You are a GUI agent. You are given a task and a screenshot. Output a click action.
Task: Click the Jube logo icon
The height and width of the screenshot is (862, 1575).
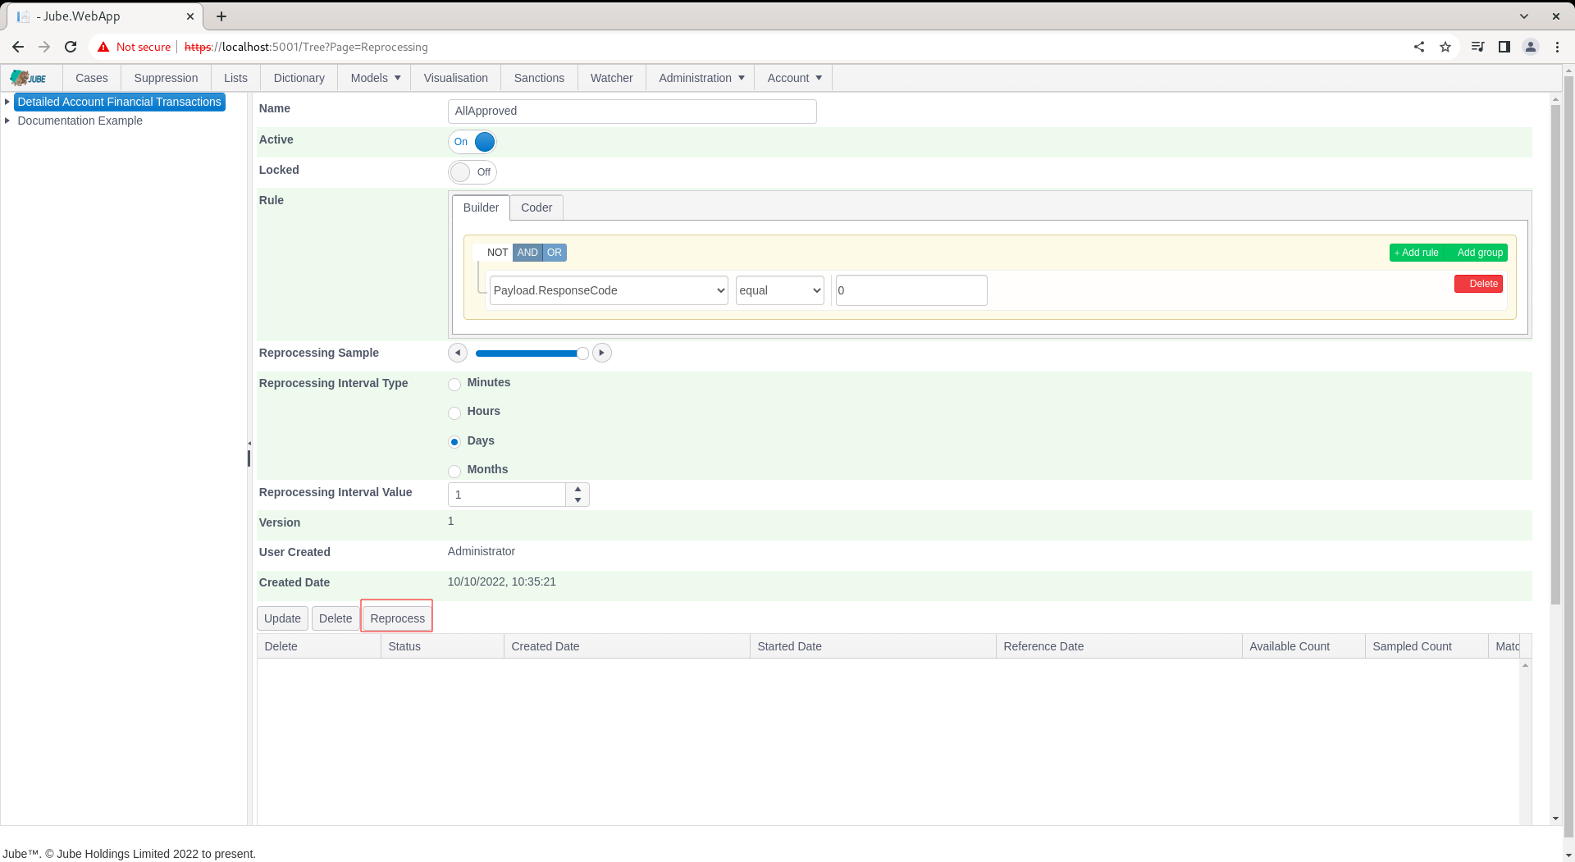29,78
